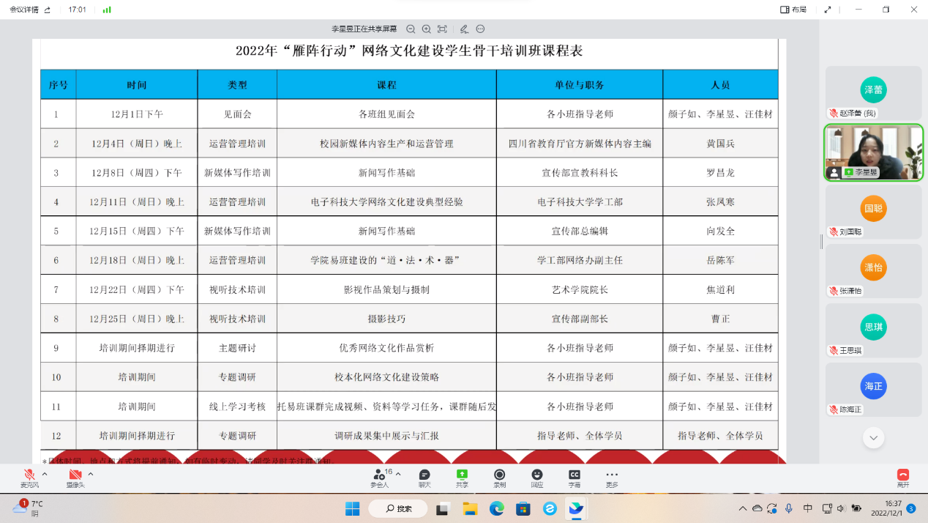Zoom in the shared screen view
The image size is (928, 523).
427,29
